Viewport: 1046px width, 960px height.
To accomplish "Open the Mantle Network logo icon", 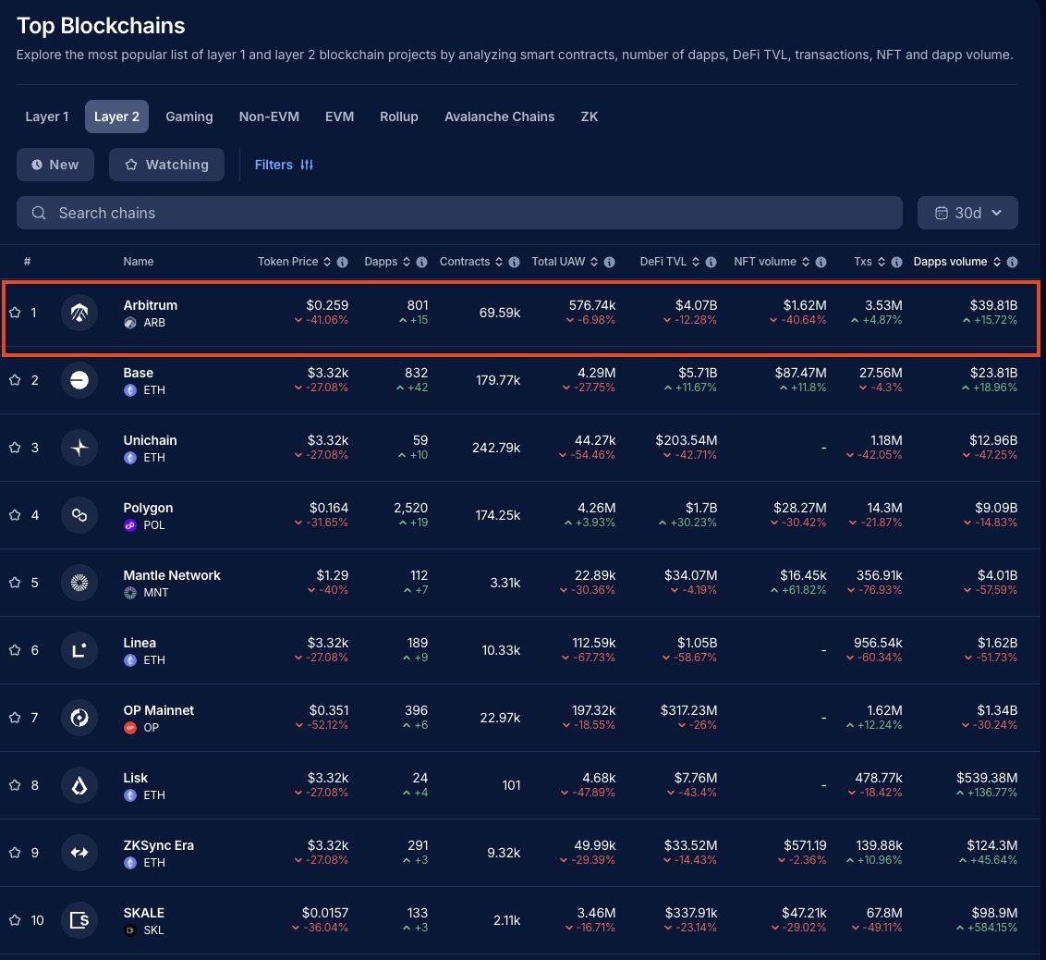I will click(79, 583).
